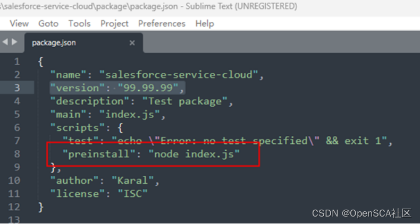The width and height of the screenshot is (420, 224).
Task: Click line number 7 in gutter
Action: 17,141
